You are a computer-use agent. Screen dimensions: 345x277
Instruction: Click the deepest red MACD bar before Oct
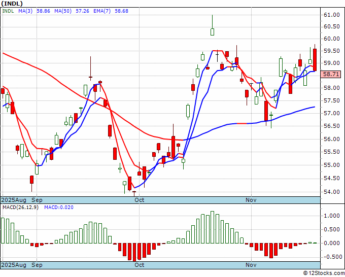(134, 252)
